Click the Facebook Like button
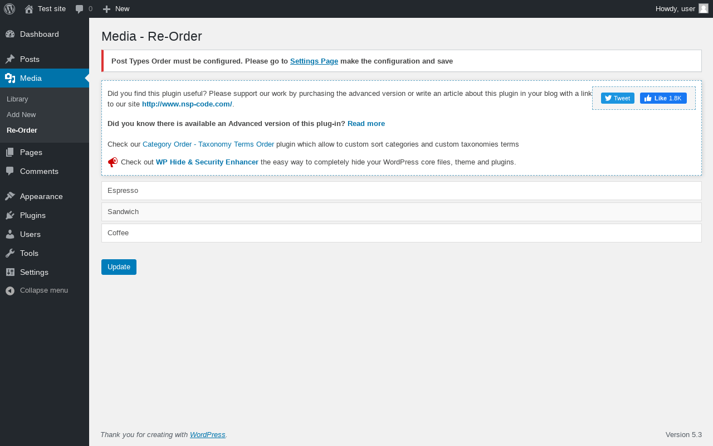 pos(663,98)
